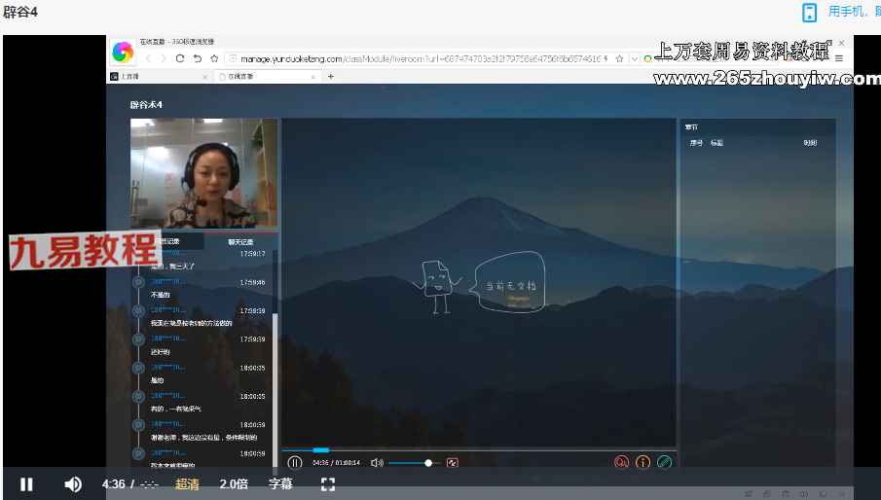The image size is (881, 500).
Task: Click the teacher webcam thumbnail
Action: pos(204,173)
